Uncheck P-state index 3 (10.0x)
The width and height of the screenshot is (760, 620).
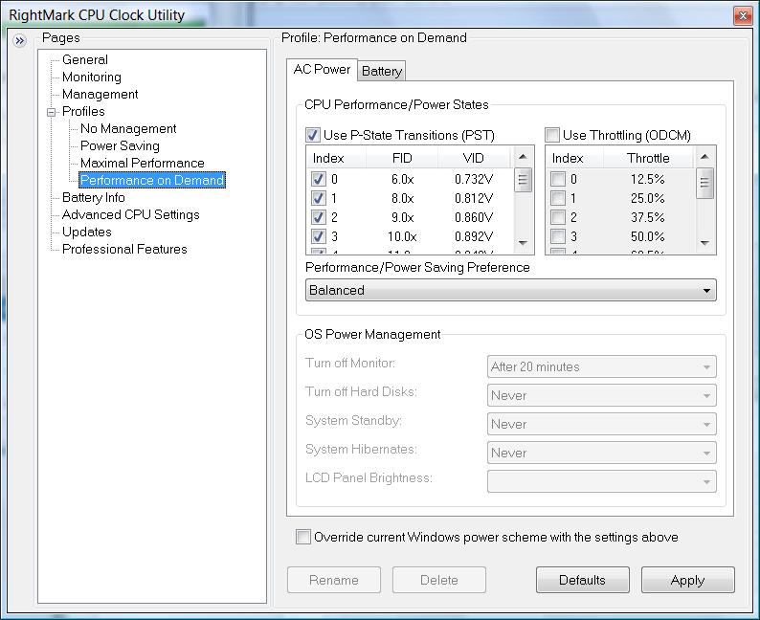click(x=318, y=236)
